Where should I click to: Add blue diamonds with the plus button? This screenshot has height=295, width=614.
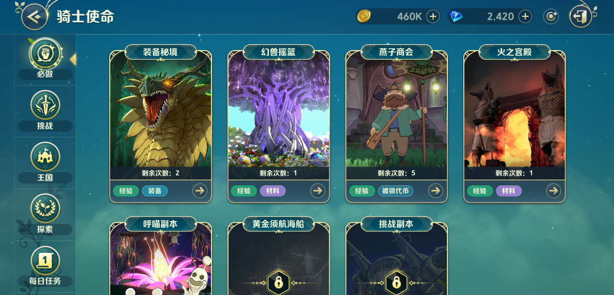(525, 16)
